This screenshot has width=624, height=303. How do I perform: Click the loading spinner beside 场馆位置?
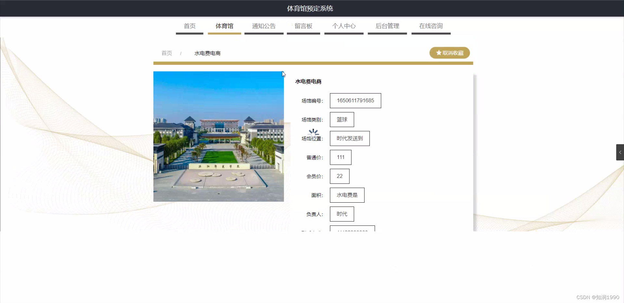pos(313,133)
